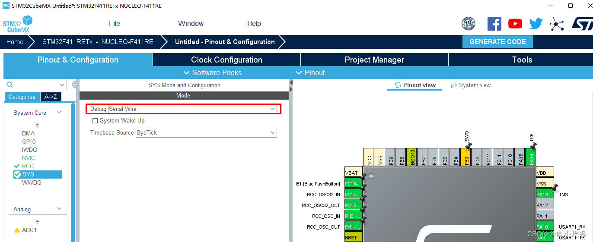The image size is (593, 242).
Task: Expand the Pinout dropdown menu
Action: (310, 72)
